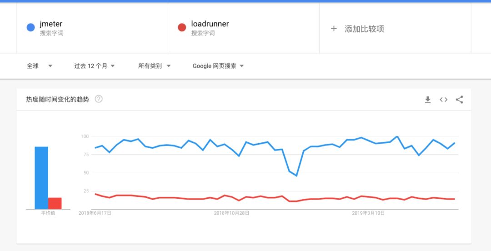The height and width of the screenshot is (251, 491).
Task: Select the jmeter search term
Action: (x=51, y=24)
